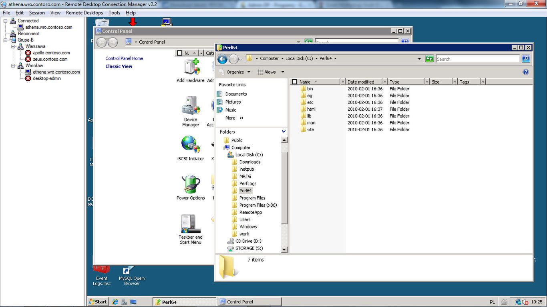Open MySQL Query Browser desktop shortcut
Image resolution: width=547 pixels, height=307 pixels.
tap(132, 276)
